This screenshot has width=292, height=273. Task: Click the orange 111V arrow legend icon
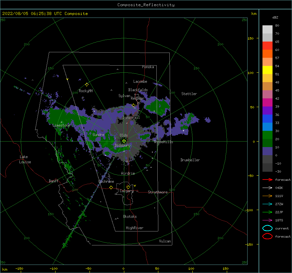(267, 196)
